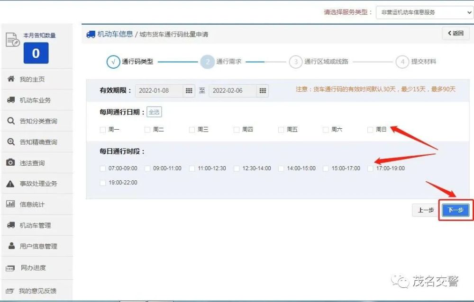Enable the 19:00-22:00 time slot
The image size is (474, 302).
point(103,183)
